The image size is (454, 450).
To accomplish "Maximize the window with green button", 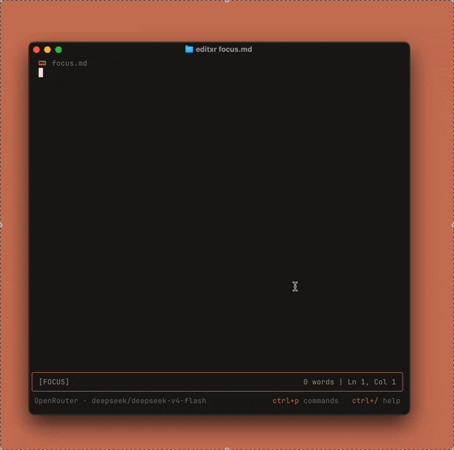I will point(58,50).
